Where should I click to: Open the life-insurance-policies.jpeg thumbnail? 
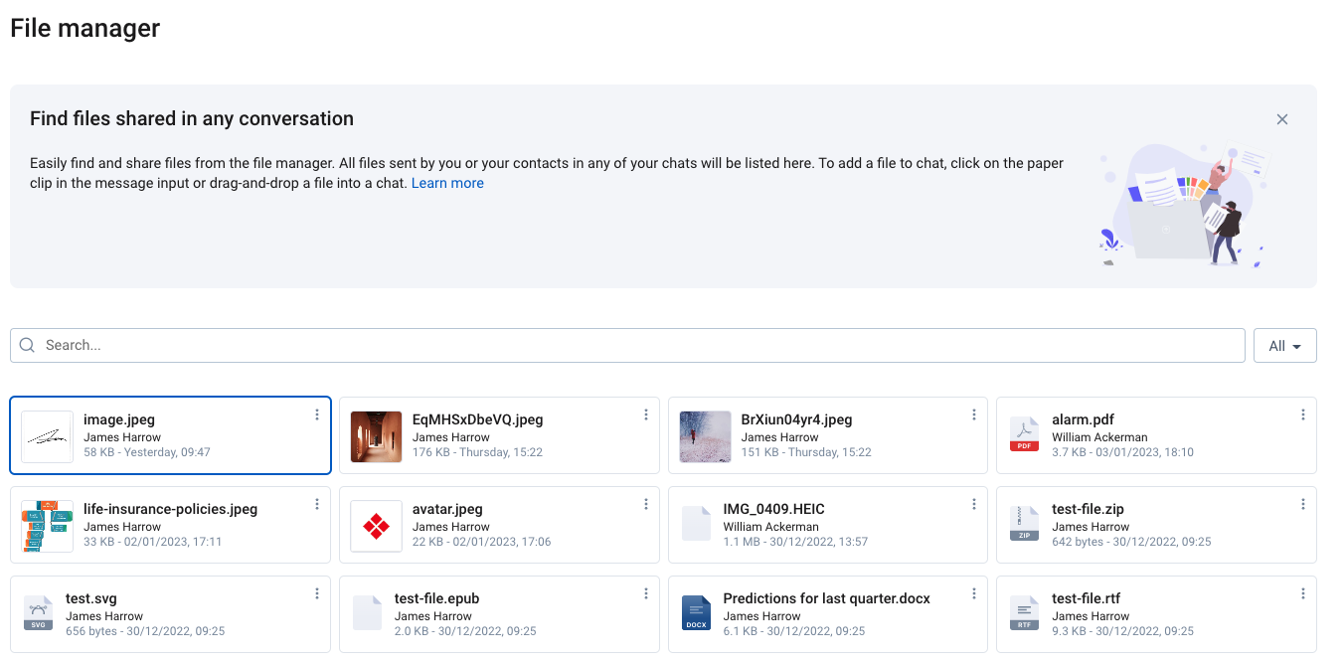click(47, 527)
